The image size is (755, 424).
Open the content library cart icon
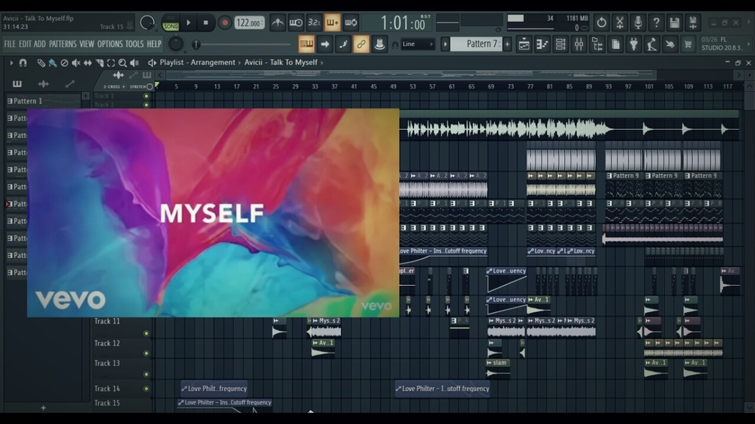[x=688, y=44]
